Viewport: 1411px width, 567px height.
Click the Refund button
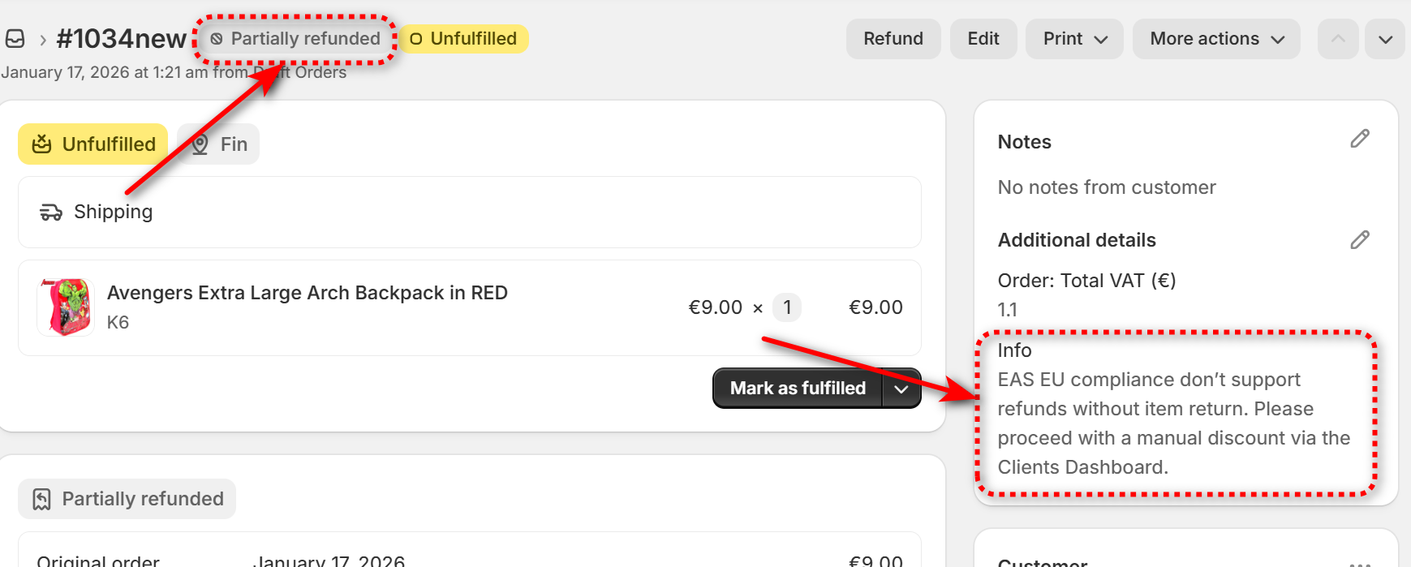point(893,39)
